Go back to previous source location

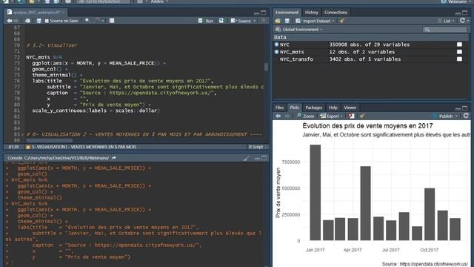click(x=10, y=21)
